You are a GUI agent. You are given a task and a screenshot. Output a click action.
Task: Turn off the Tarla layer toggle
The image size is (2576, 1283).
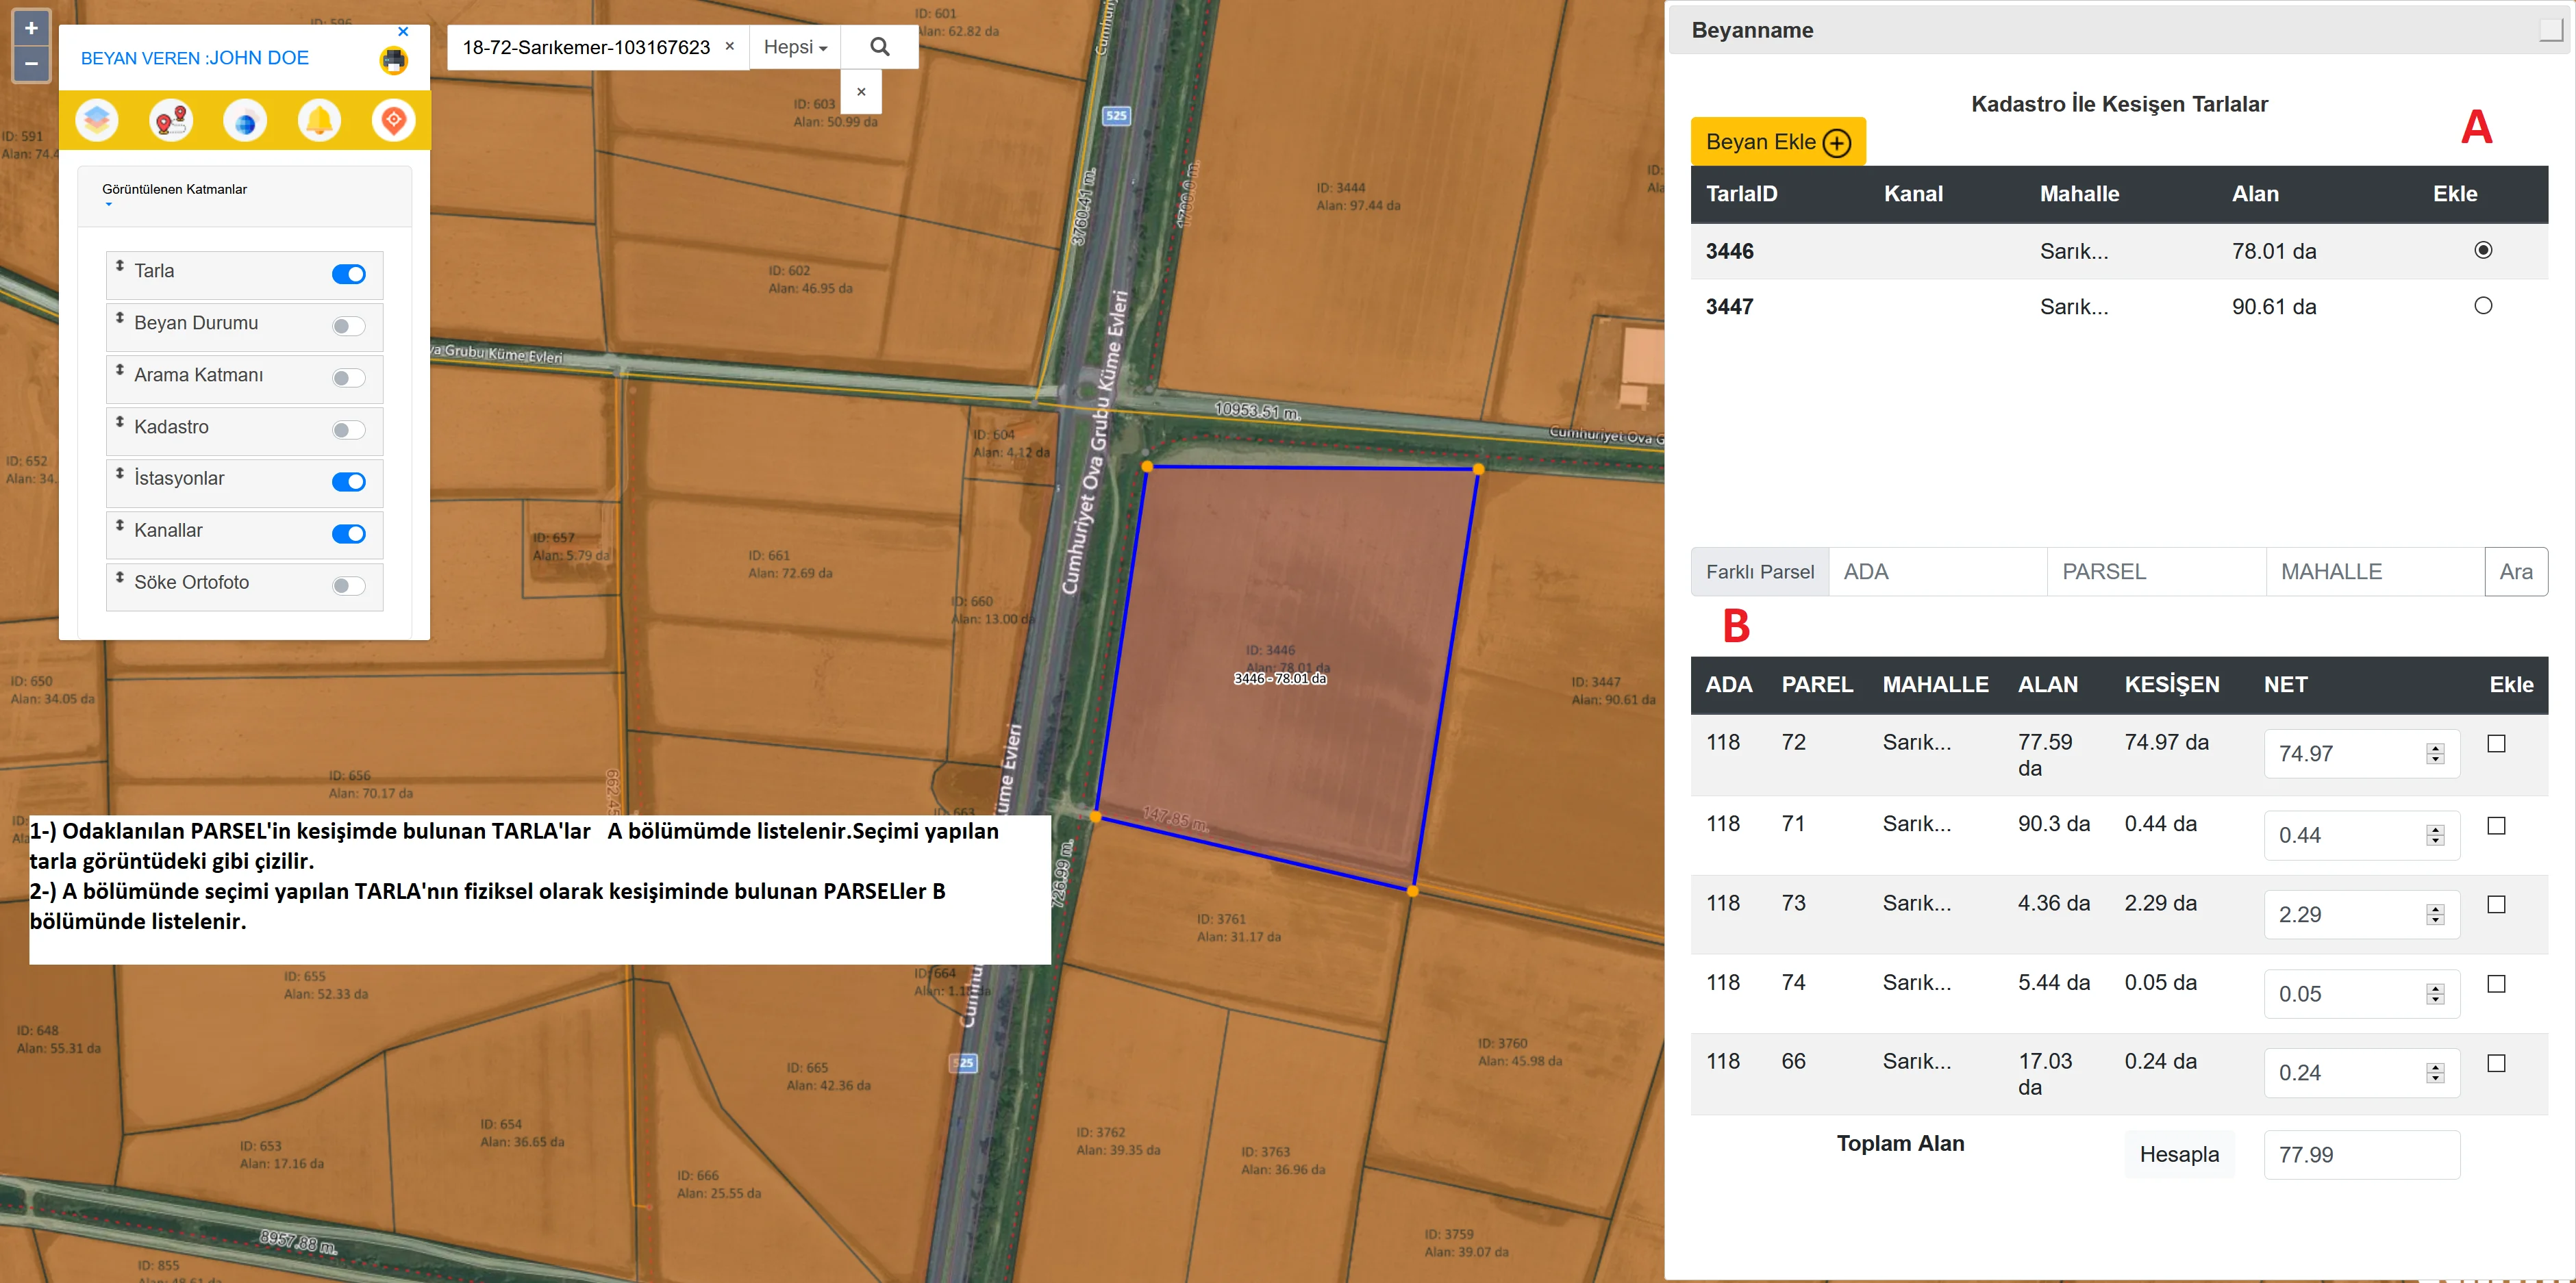348,274
